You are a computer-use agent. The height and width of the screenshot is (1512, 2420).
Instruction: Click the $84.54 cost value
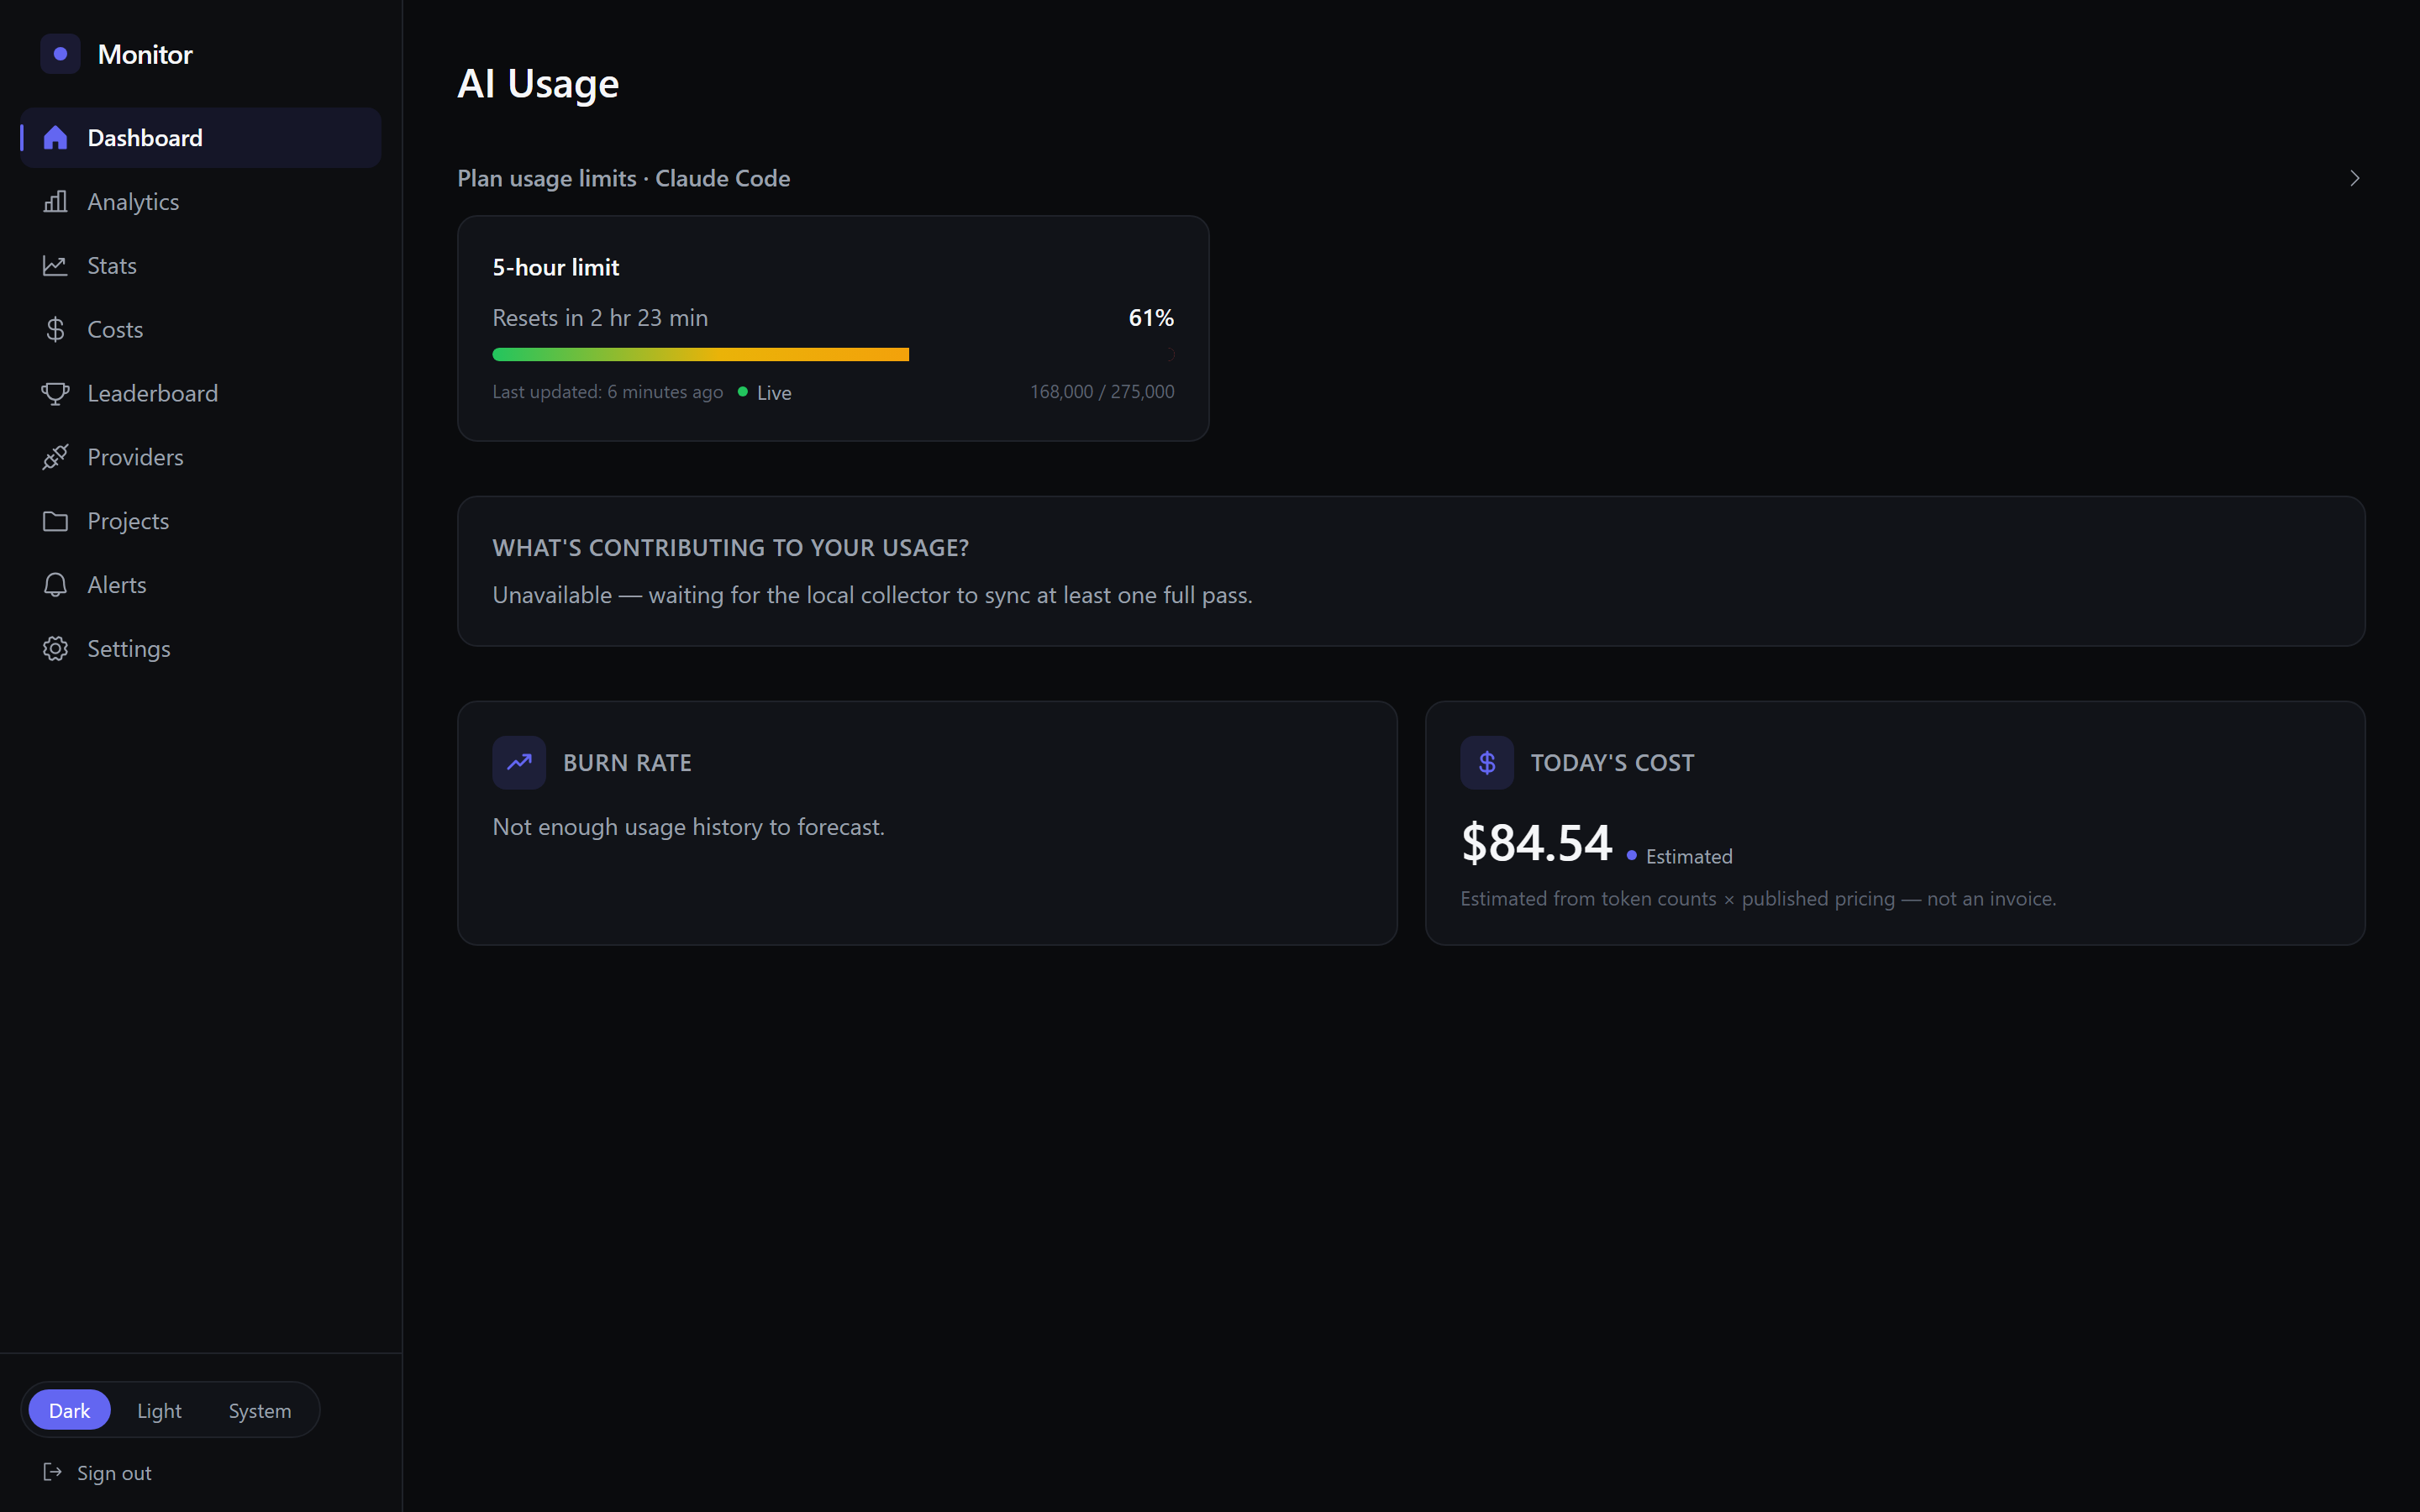click(x=1536, y=843)
